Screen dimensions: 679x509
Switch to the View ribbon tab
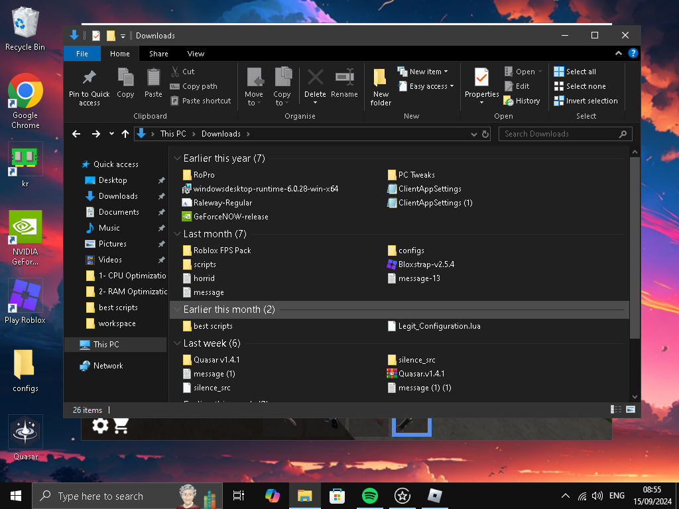(x=196, y=54)
